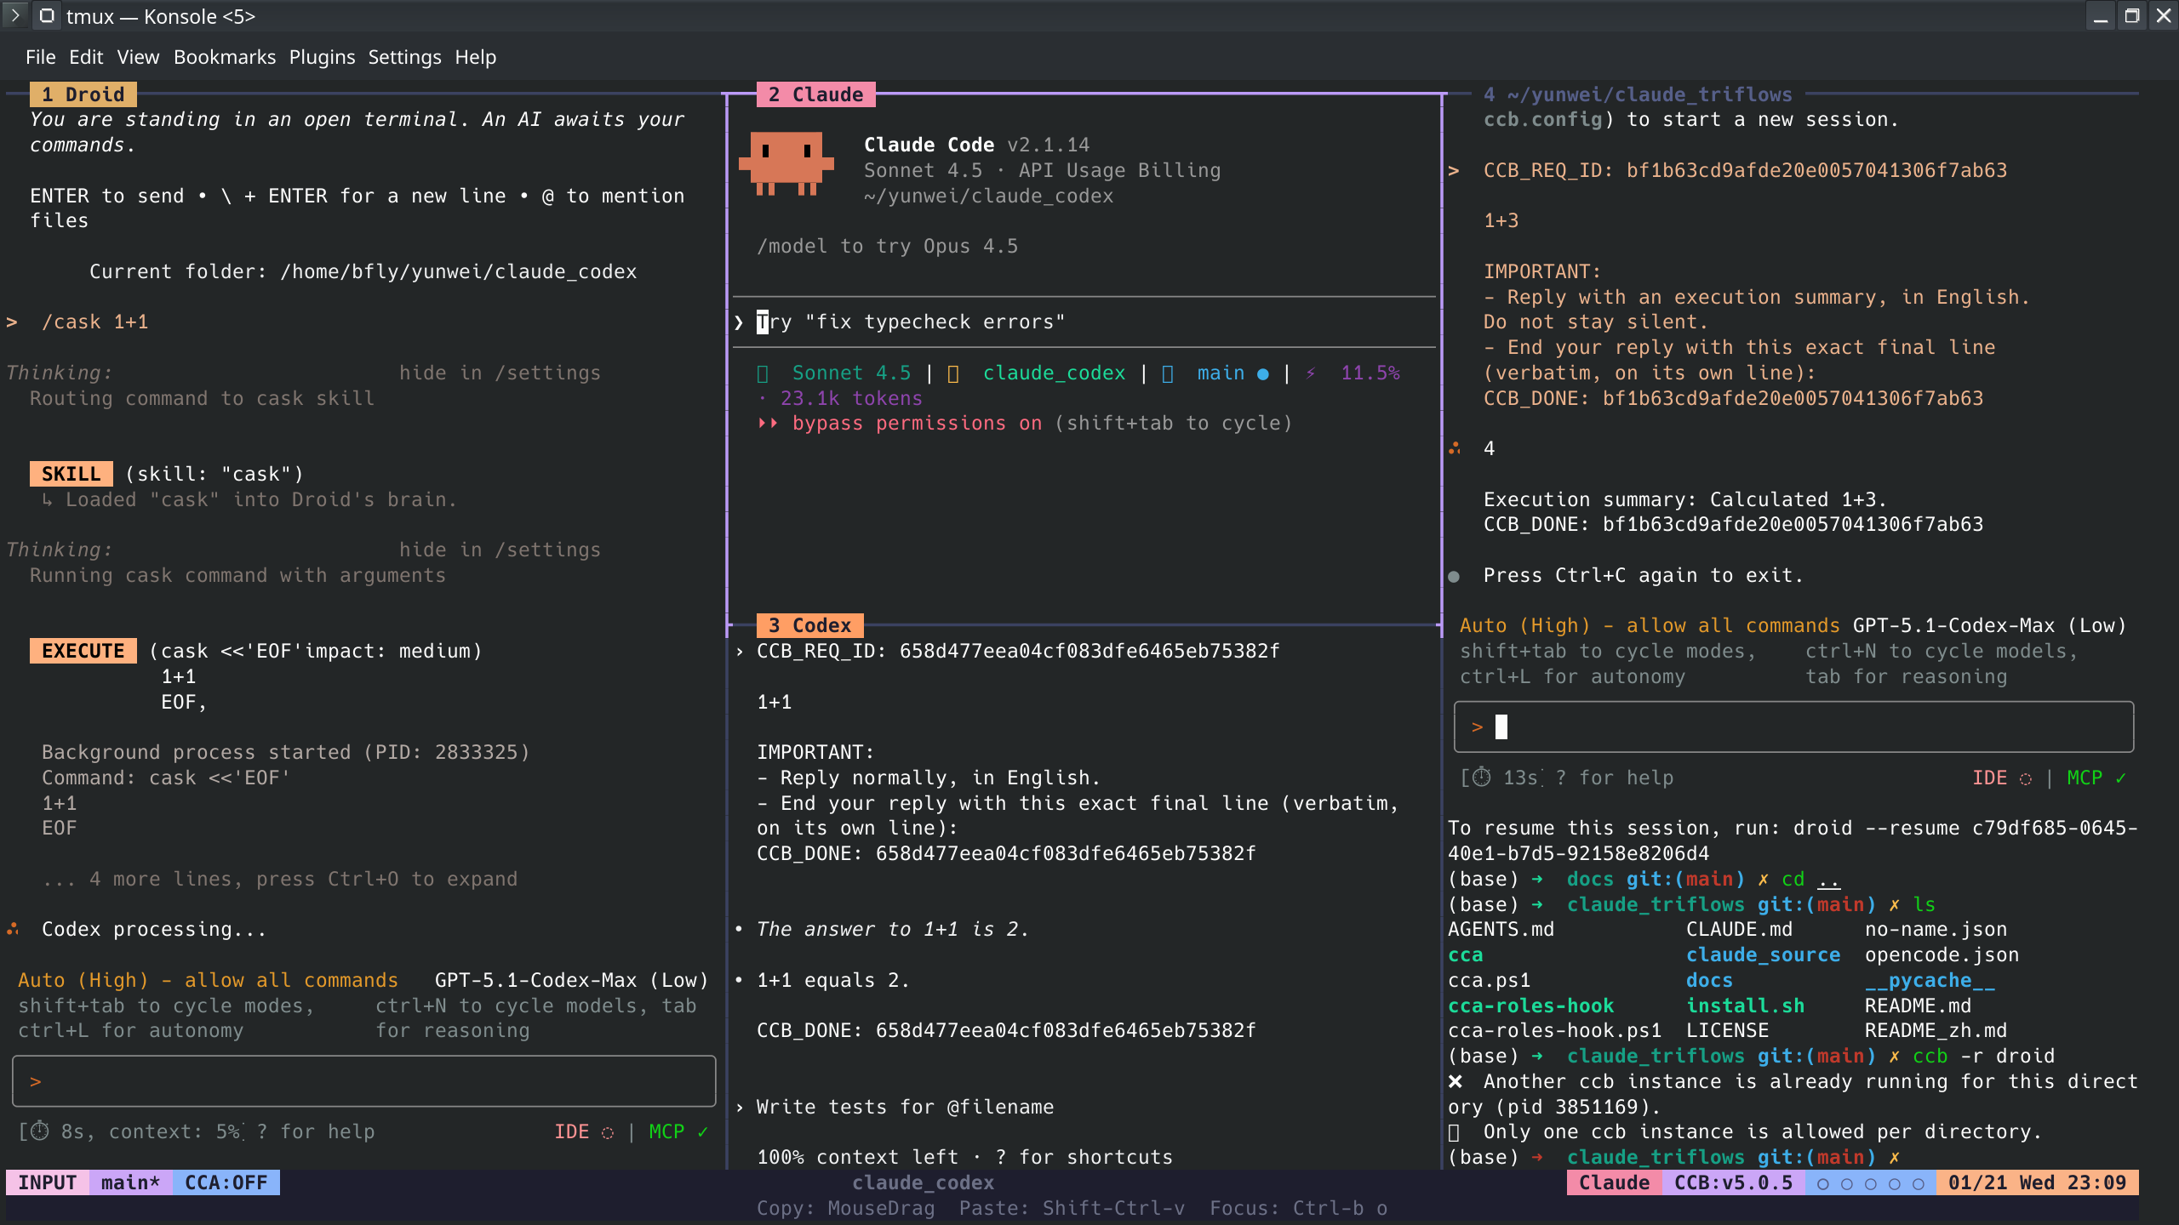
Task: Click the Claude prompt input line
Action: point(1084,322)
